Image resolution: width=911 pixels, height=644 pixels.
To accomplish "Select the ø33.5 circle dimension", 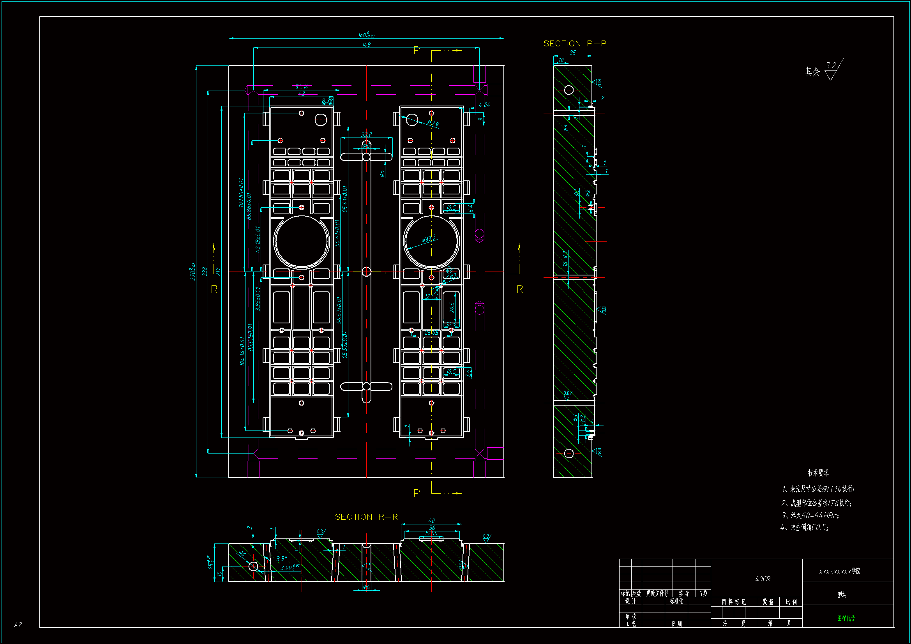I will pos(429,239).
